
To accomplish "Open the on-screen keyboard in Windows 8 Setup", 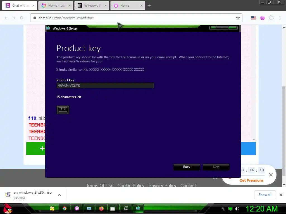I will click(63, 109).
